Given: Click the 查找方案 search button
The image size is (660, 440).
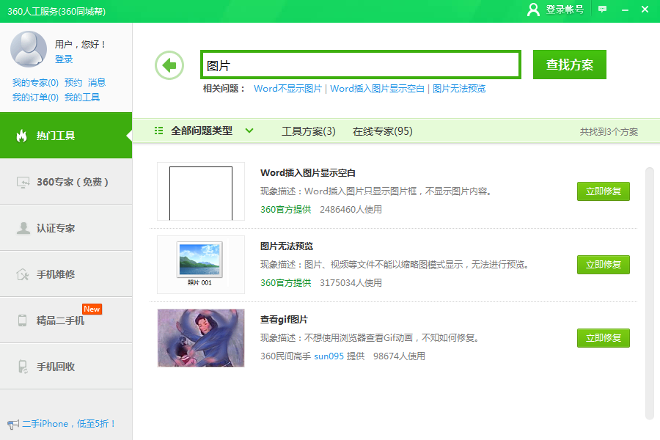Looking at the screenshot, I should click(570, 65).
